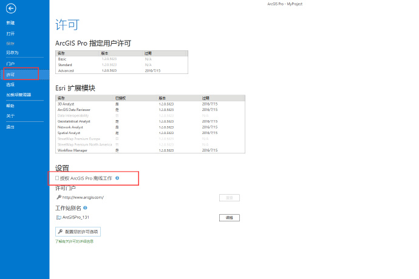This screenshot has height=279, width=419.
Task: Select StreetMap Premium North America row
Action: click(x=150, y=144)
